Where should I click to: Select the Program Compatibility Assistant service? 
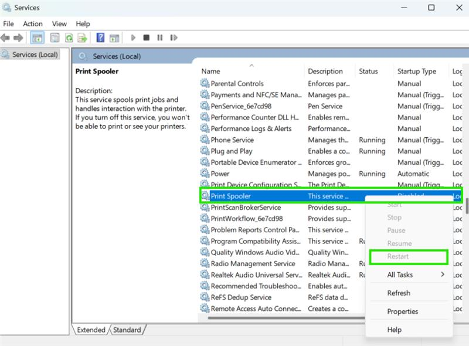282,241
